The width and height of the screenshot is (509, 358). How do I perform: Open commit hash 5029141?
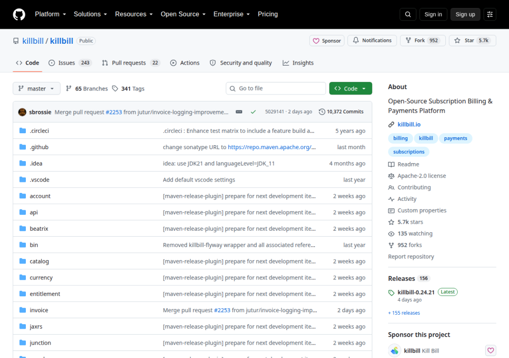274,112
